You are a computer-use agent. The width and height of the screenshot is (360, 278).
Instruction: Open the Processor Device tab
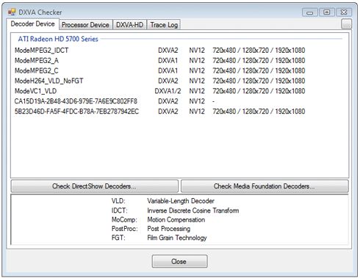[85, 25]
